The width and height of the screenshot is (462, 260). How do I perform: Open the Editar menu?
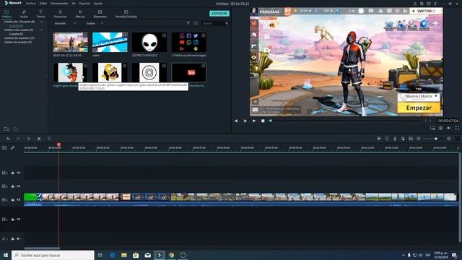pos(43,4)
